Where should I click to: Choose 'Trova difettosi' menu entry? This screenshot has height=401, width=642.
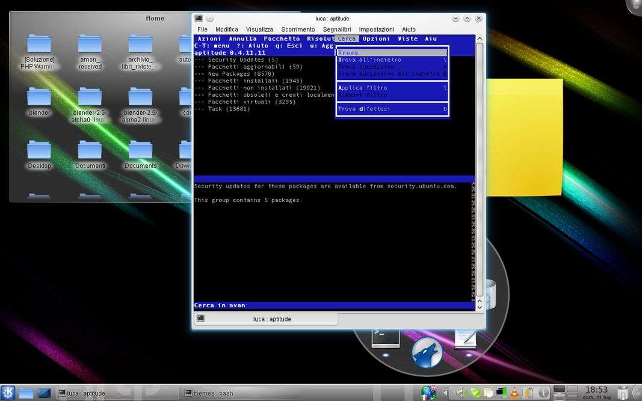click(364, 109)
